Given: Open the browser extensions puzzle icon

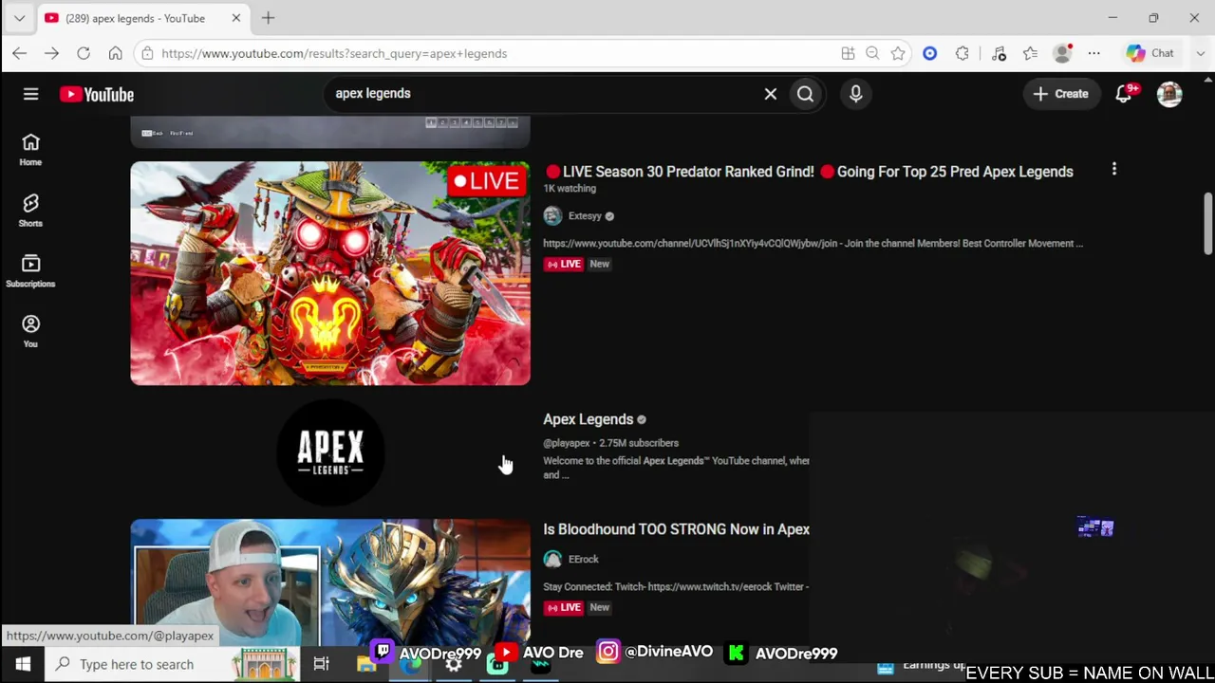Looking at the screenshot, I should (x=963, y=54).
